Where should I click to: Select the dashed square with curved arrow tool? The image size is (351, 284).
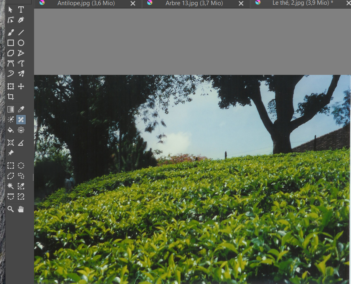pyautogui.click(x=21, y=196)
